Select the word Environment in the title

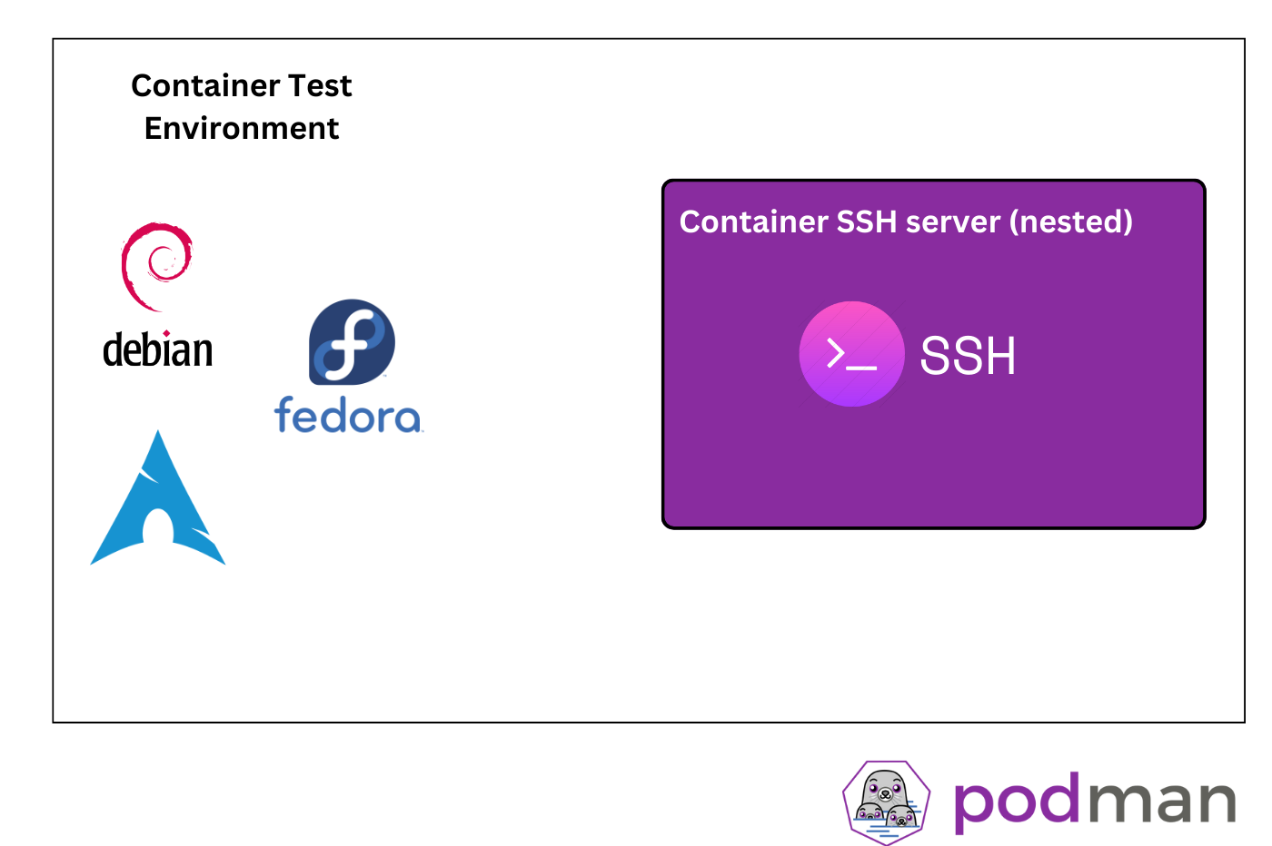click(242, 128)
